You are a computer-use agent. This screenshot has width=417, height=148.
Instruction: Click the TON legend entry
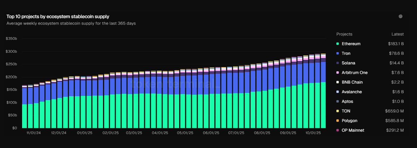tap(346, 111)
